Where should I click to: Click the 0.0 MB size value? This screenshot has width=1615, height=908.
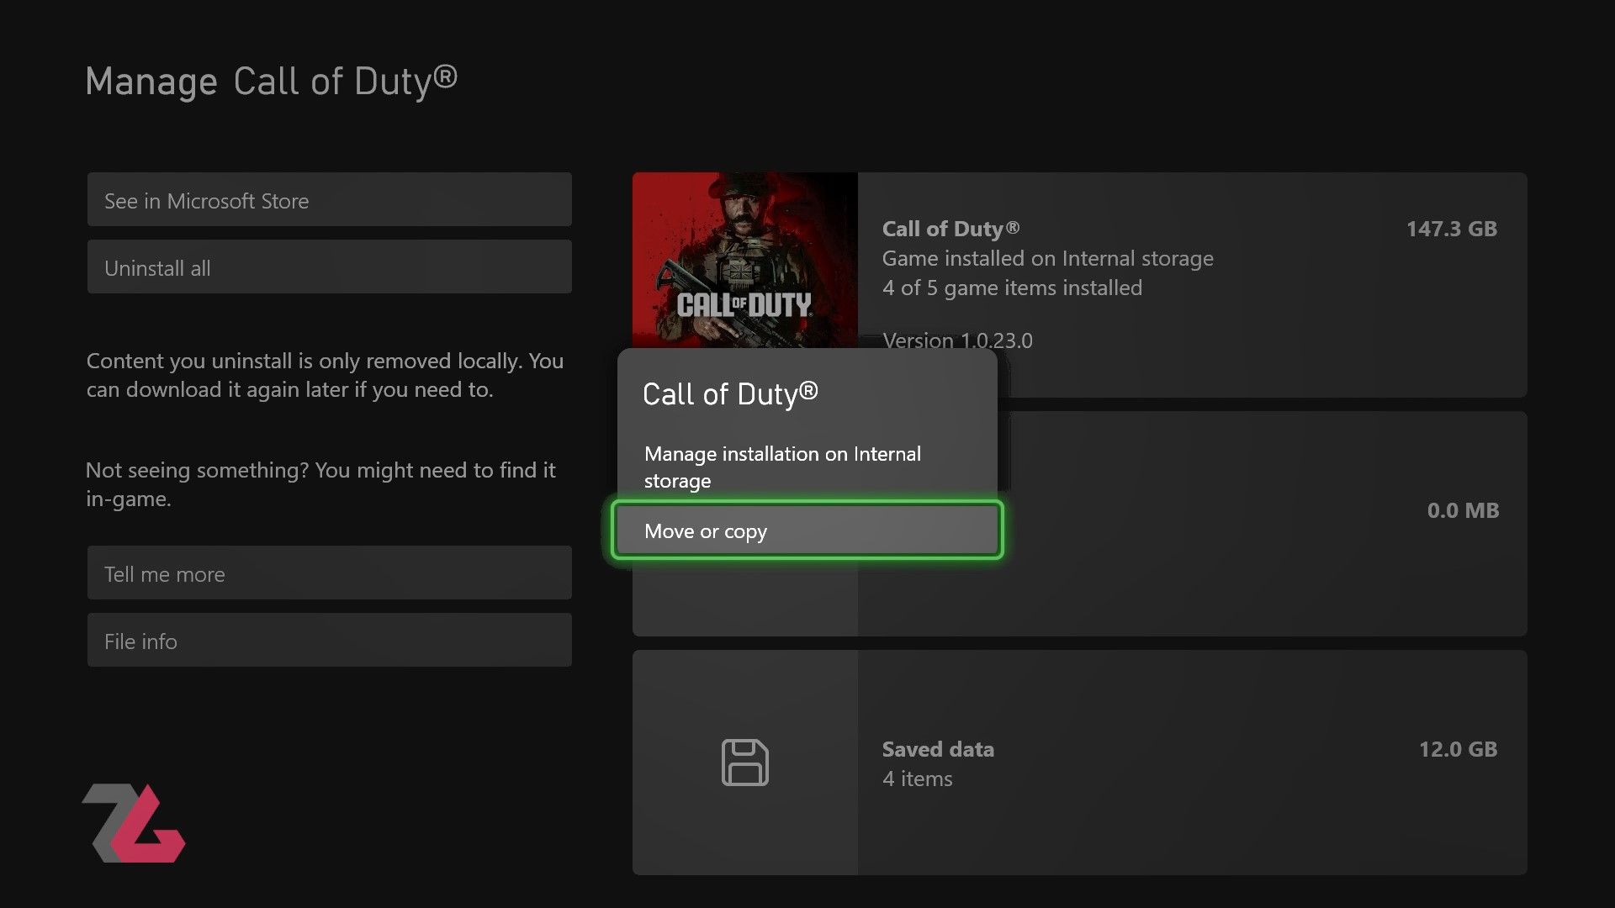[x=1463, y=510]
